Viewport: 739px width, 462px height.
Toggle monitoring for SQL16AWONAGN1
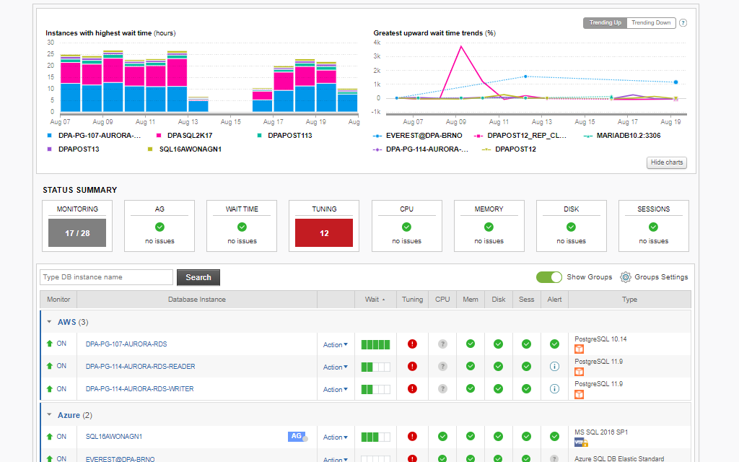pyautogui.click(x=54, y=436)
